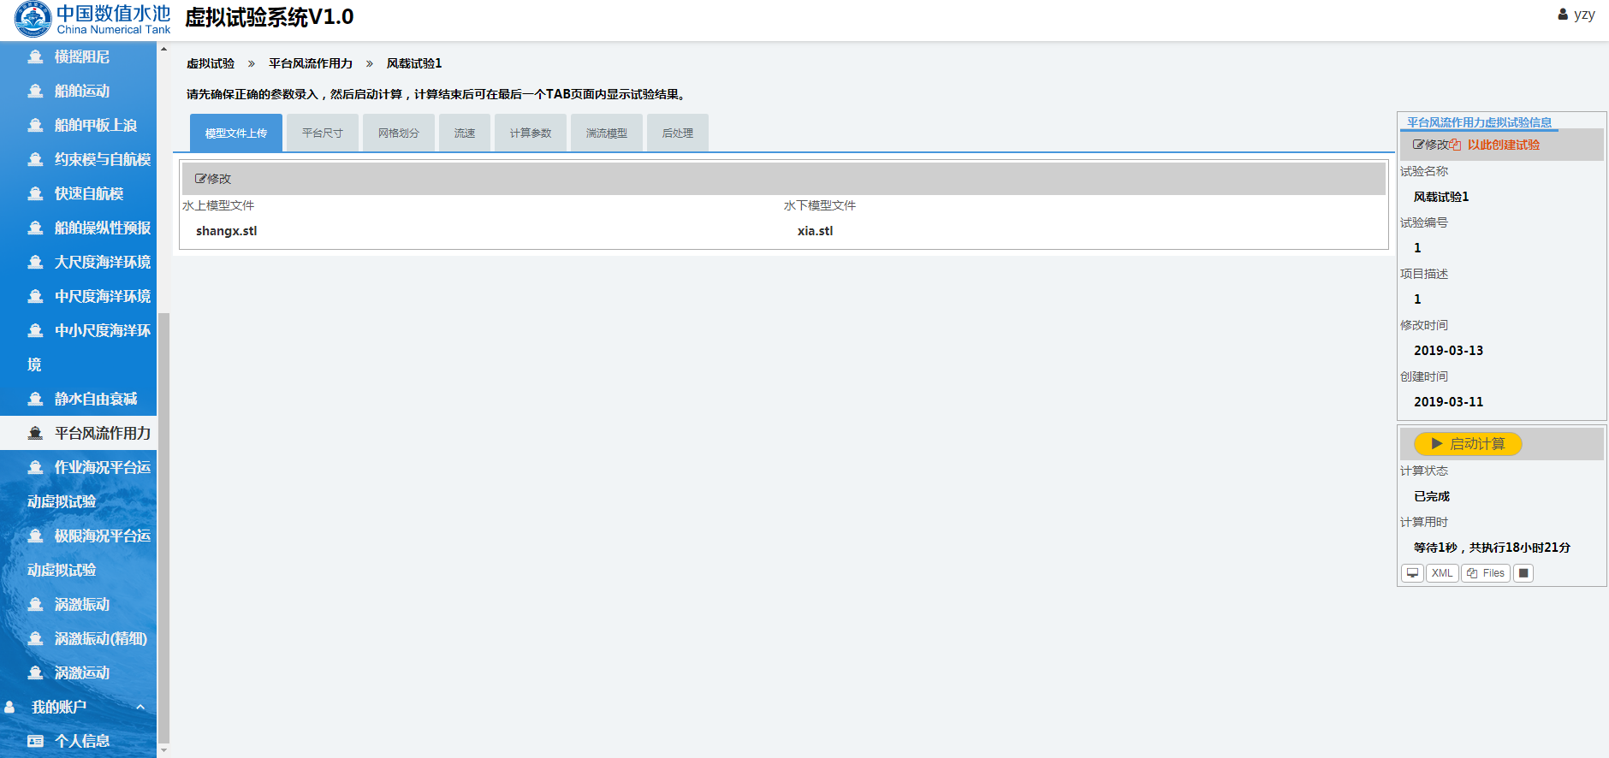Click the China Numerical Tank logo
This screenshot has height=758, width=1609.
coord(92,19)
